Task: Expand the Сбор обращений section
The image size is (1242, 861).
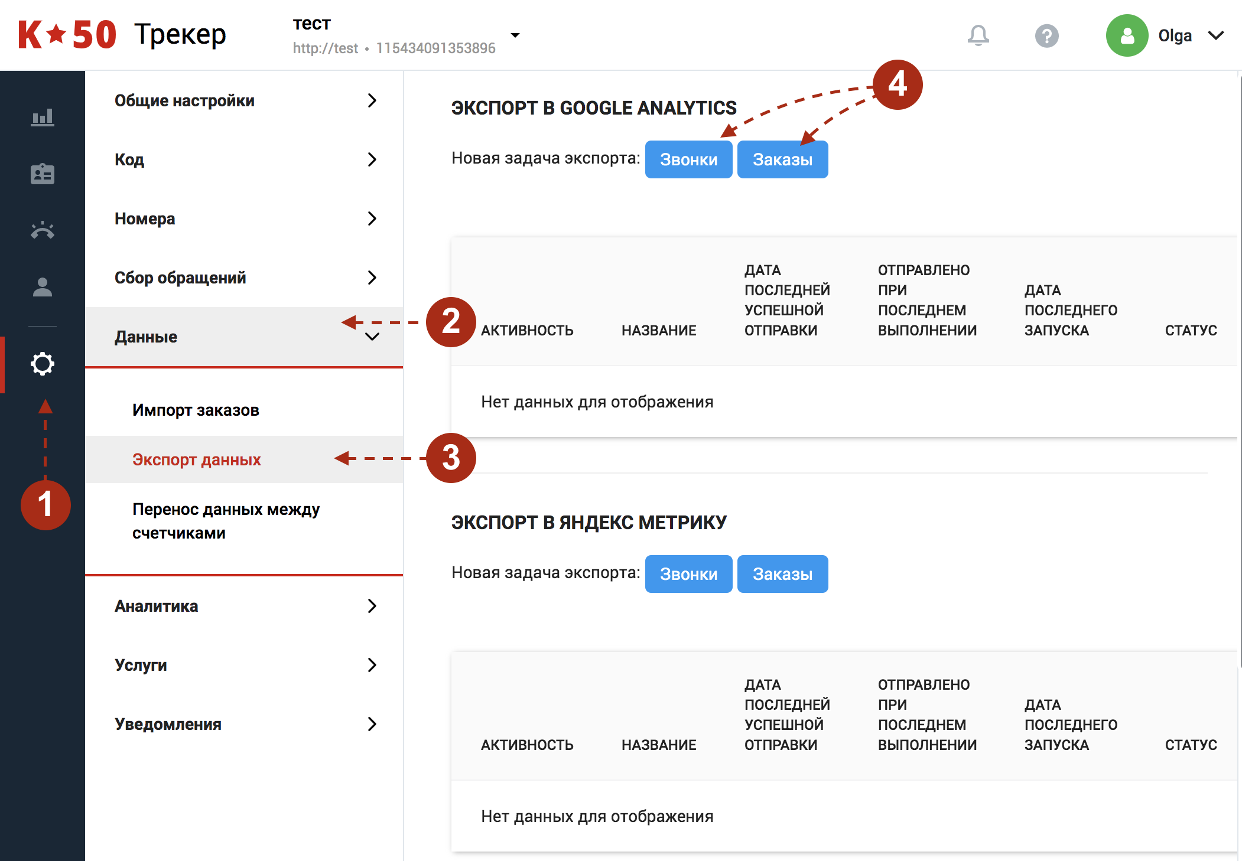Action: [x=244, y=278]
